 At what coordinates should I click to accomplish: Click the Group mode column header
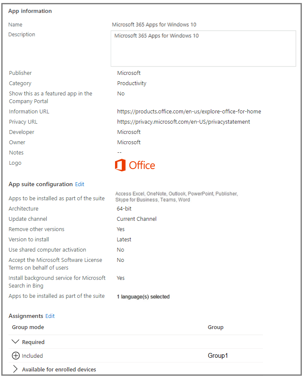click(x=28, y=327)
